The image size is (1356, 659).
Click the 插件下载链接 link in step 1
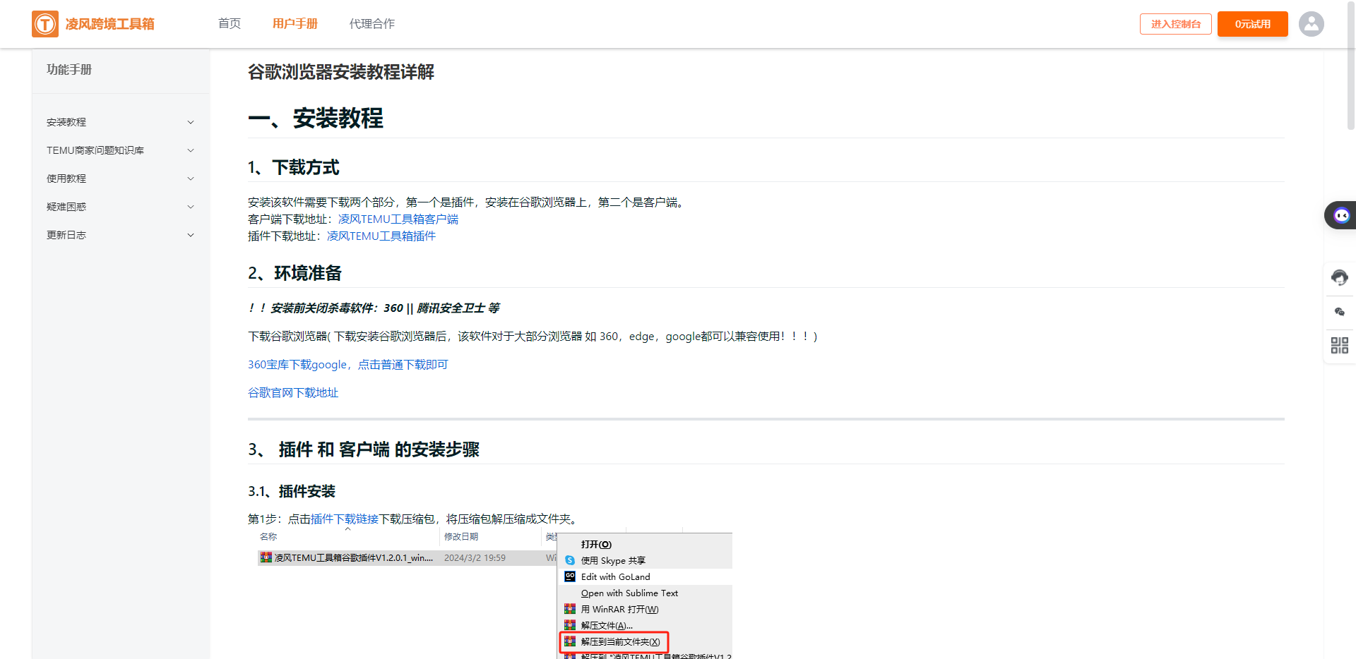click(x=345, y=519)
